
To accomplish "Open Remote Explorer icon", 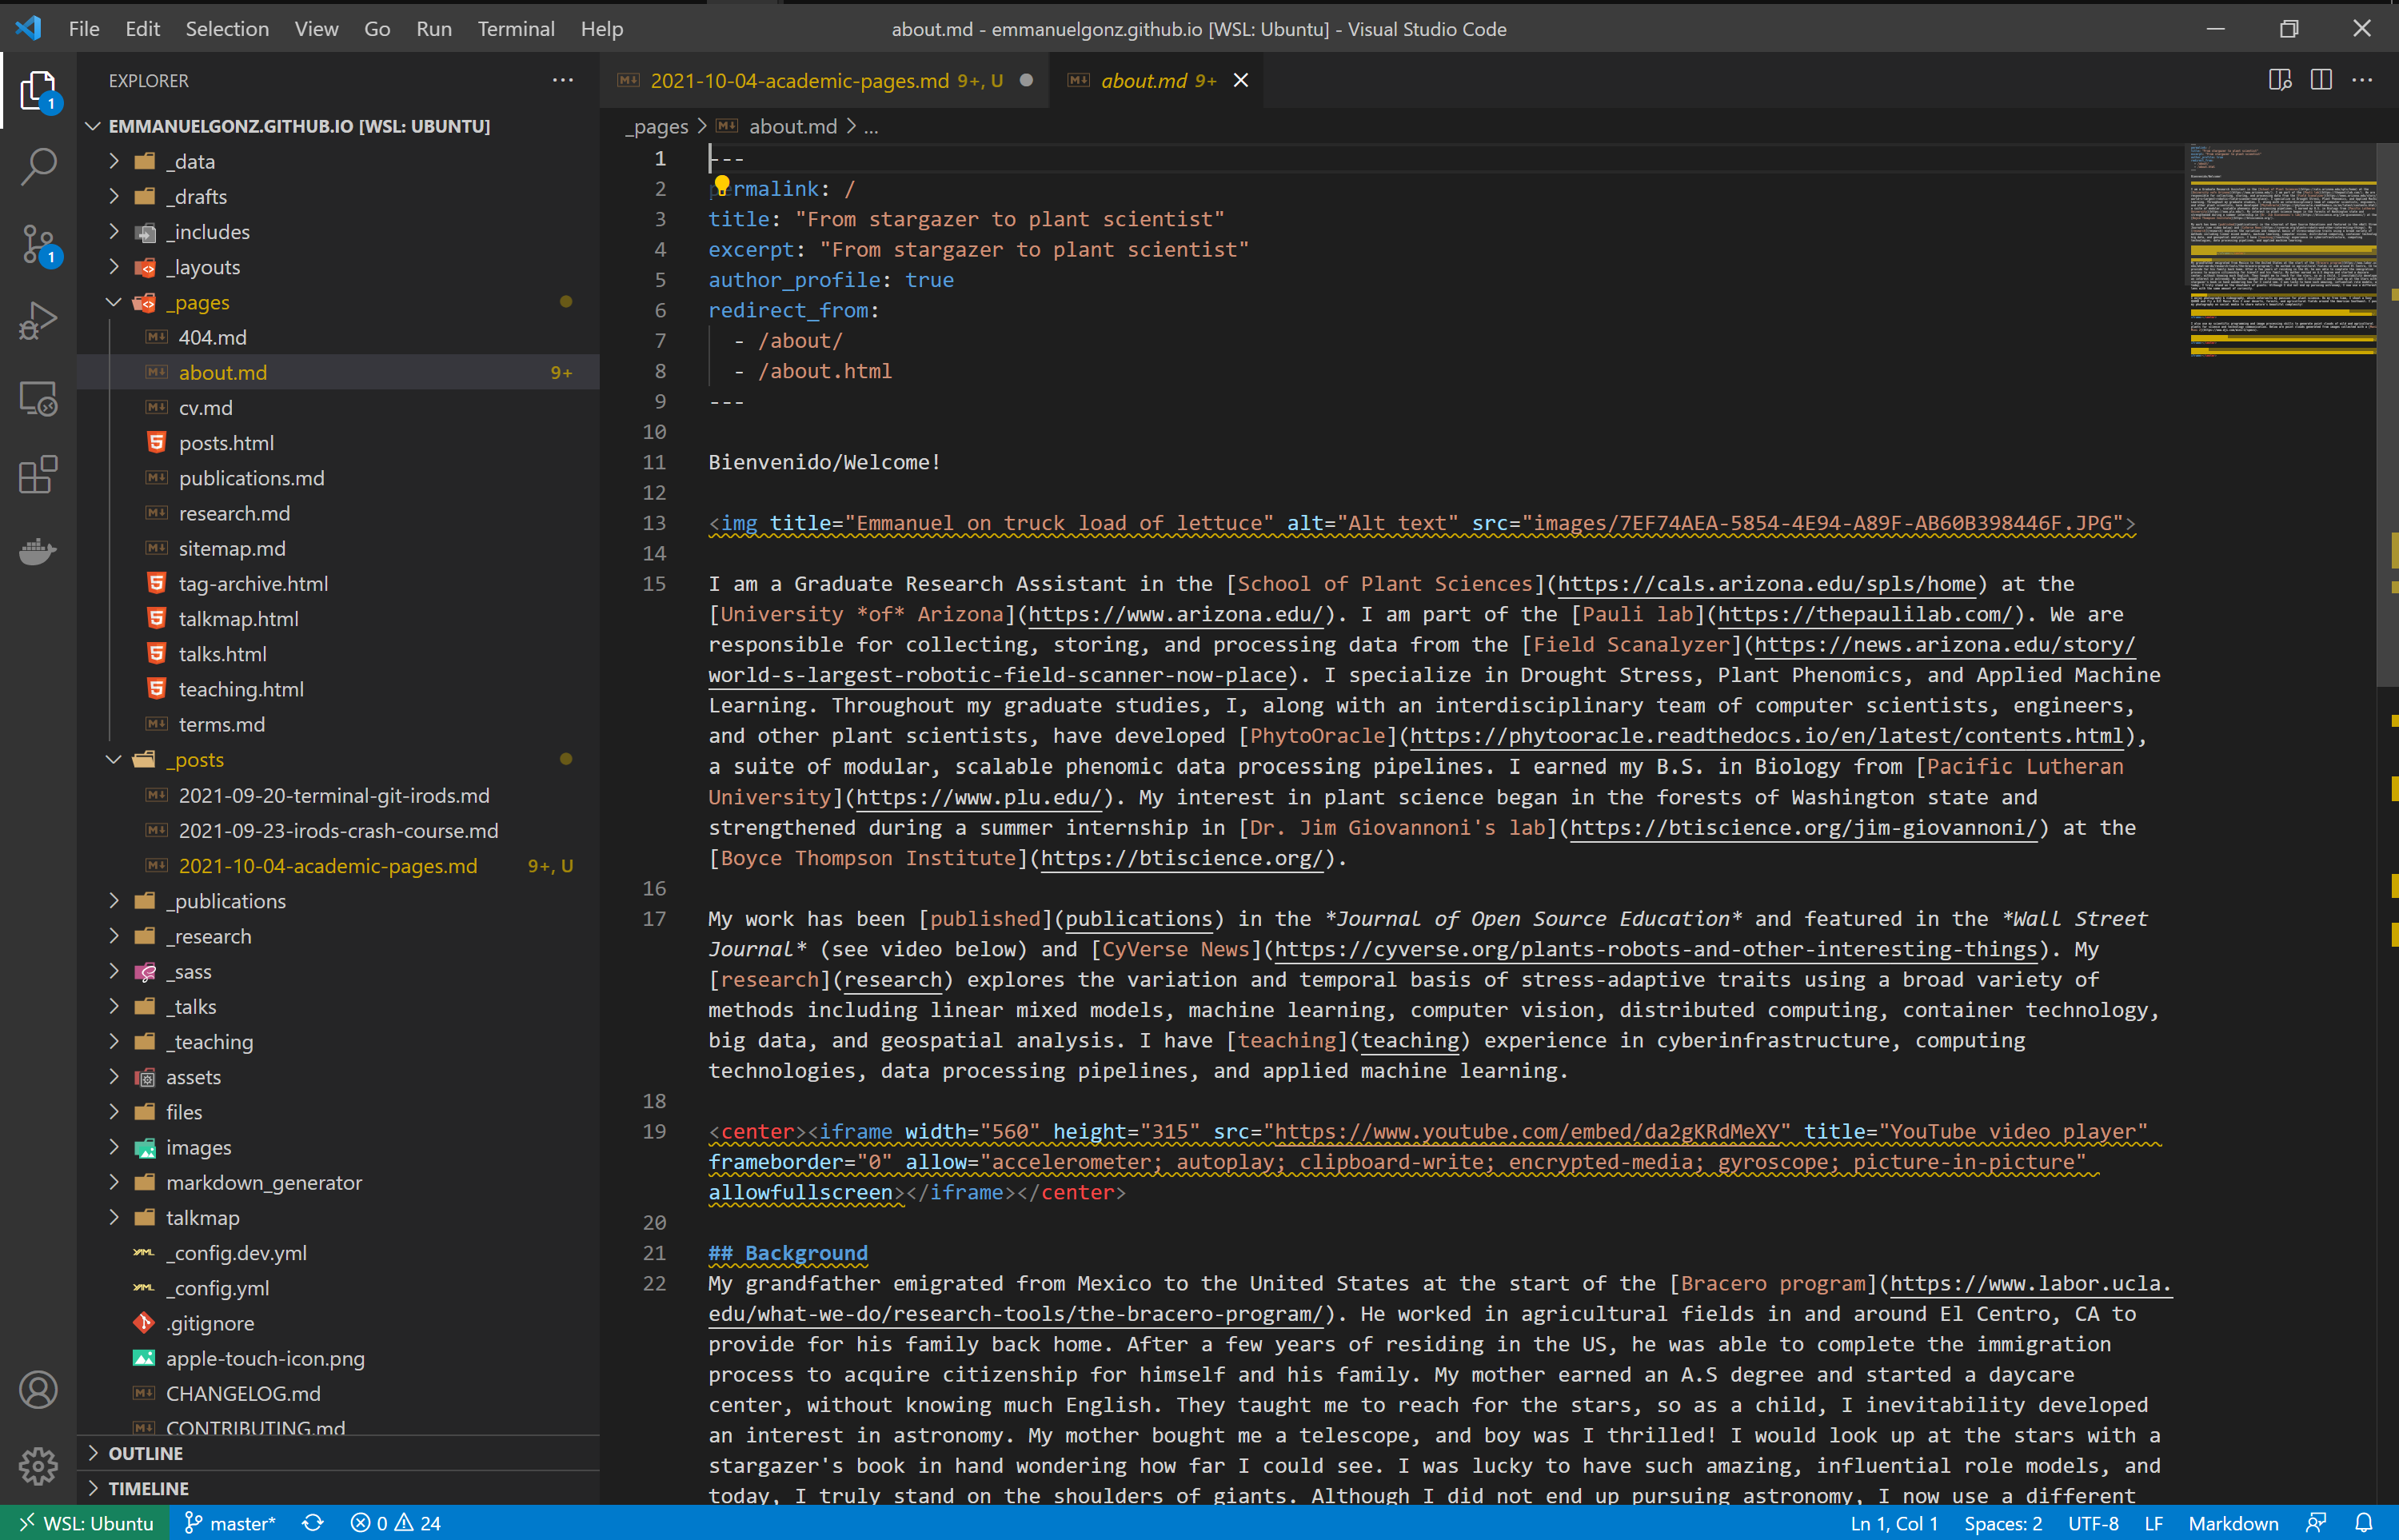I will coord(38,398).
